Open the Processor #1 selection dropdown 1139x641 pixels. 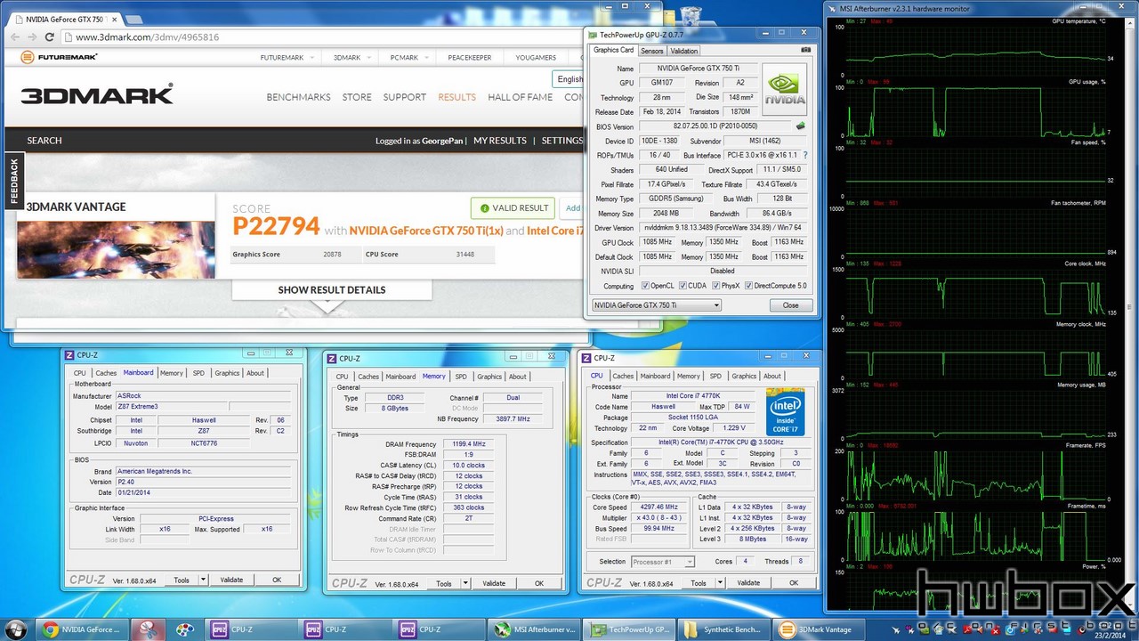[x=664, y=562]
